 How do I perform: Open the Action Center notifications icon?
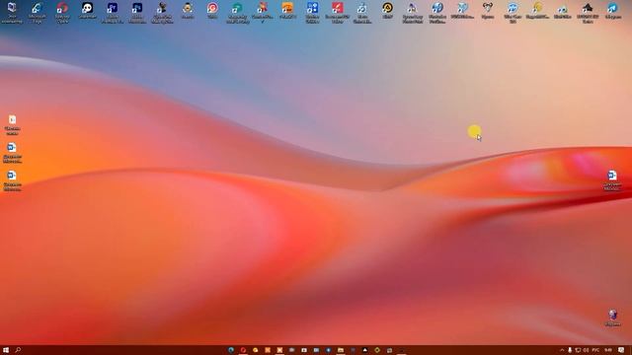(x=621, y=350)
